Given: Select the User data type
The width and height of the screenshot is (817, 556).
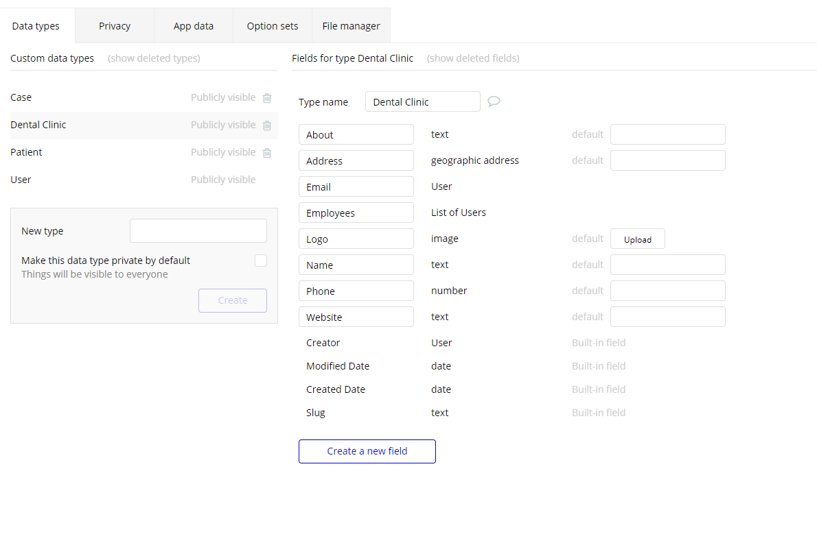Looking at the screenshot, I should pos(21,180).
